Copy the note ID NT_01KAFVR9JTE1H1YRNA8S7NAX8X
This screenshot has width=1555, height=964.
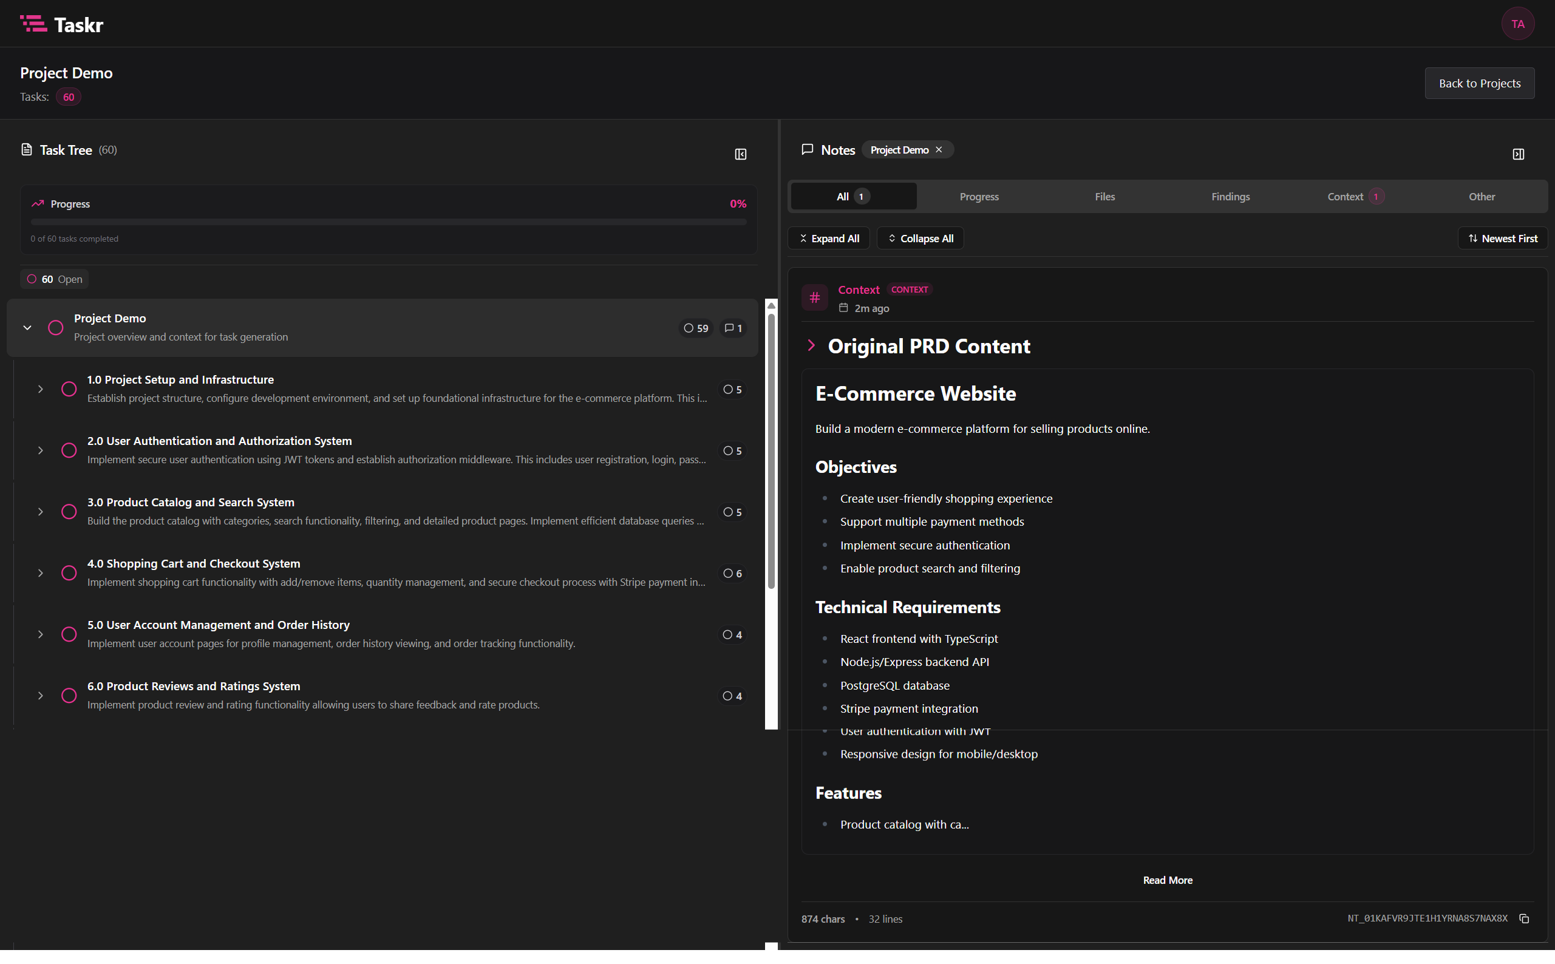click(x=1525, y=918)
